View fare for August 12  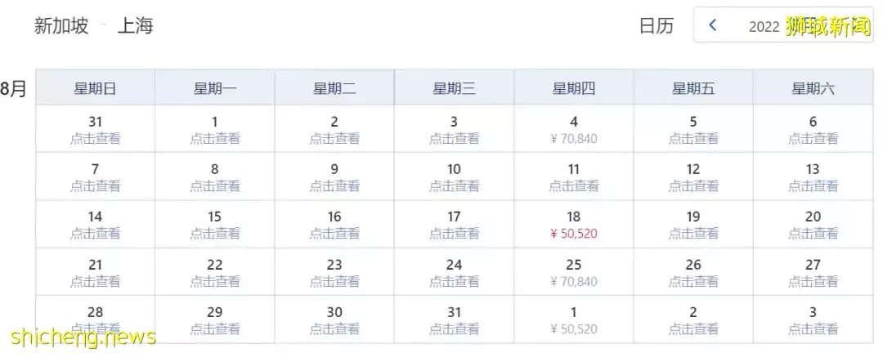pyautogui.click(x=693, y=177)
